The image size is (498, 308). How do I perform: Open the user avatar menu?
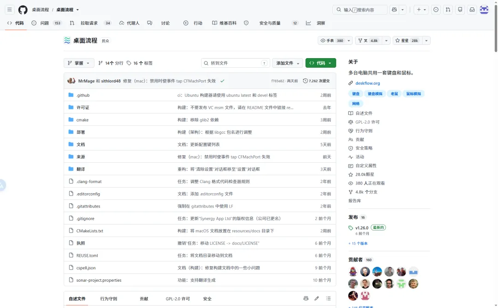tap(484, 10)
